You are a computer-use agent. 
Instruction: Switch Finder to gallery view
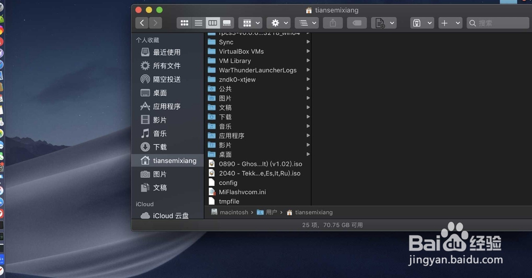point(227,23)
